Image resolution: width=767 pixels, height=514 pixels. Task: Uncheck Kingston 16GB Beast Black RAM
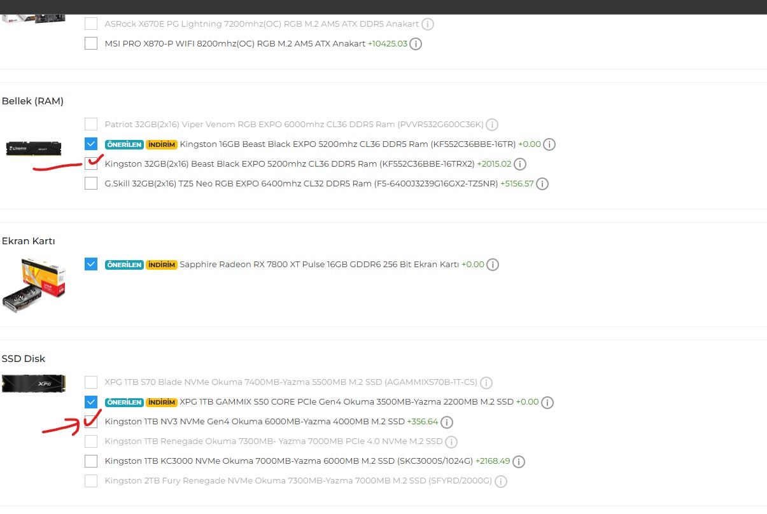pyautogui.click(x=91, y=144)
